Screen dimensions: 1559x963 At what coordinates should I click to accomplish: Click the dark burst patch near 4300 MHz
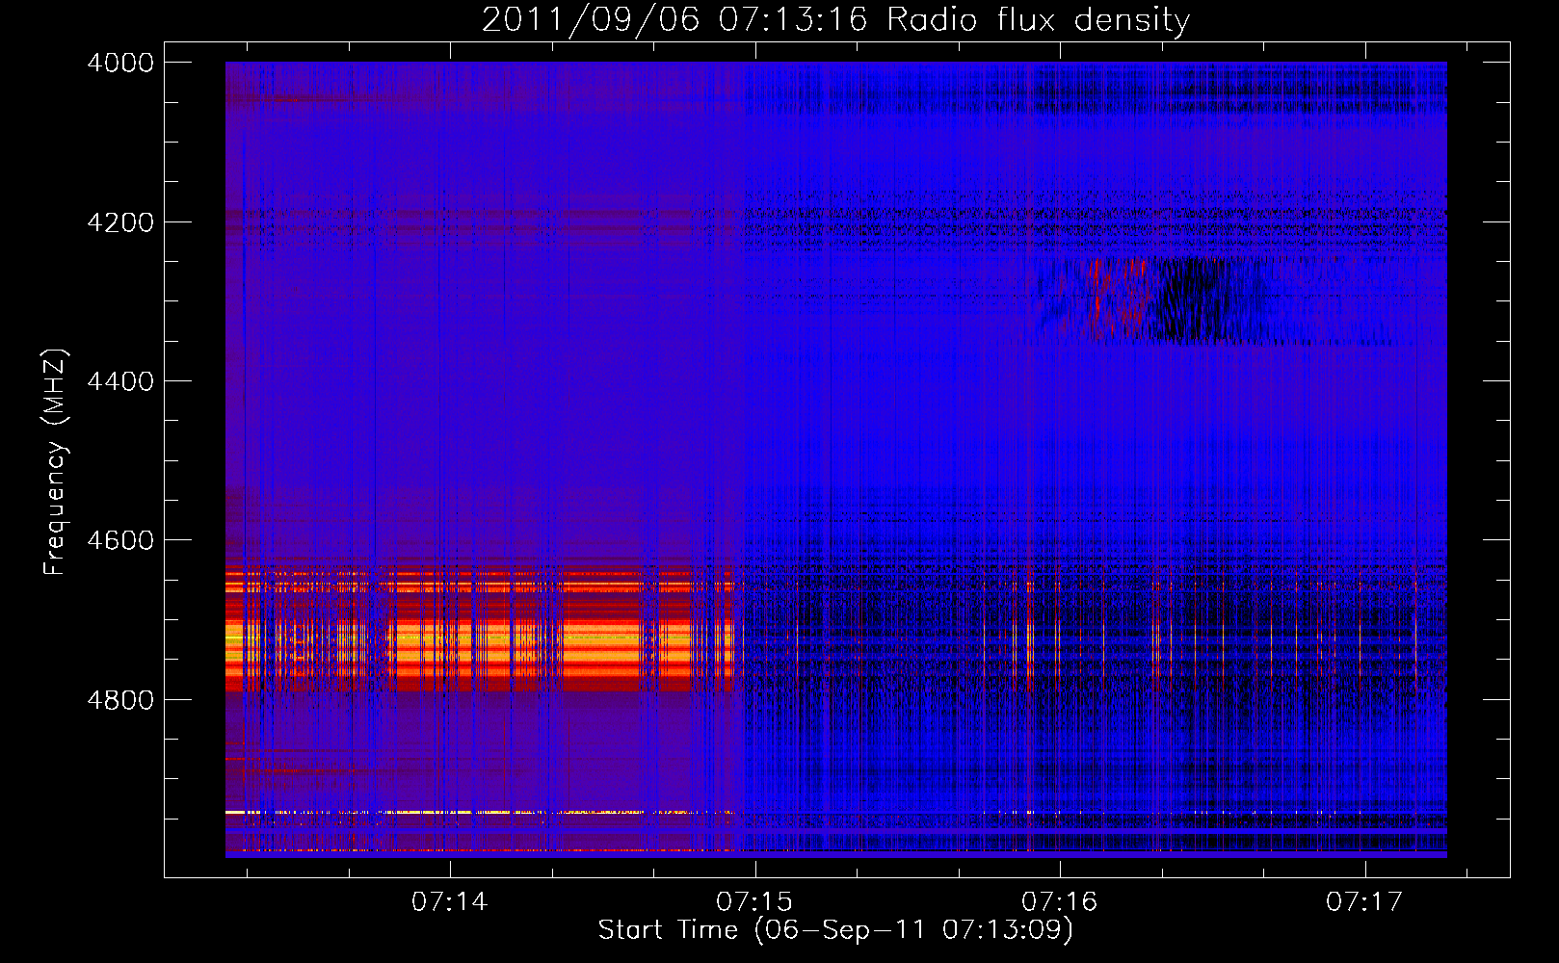[x=1195, y=299]
